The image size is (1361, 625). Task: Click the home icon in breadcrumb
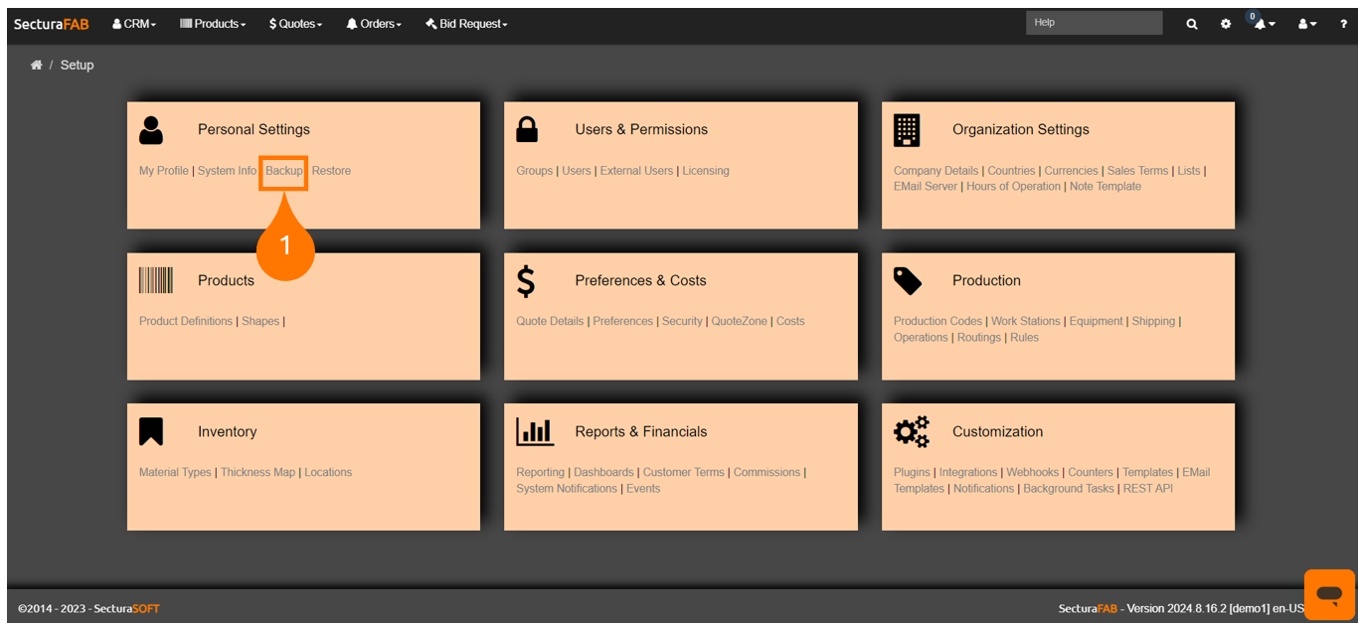pos(37,66)
